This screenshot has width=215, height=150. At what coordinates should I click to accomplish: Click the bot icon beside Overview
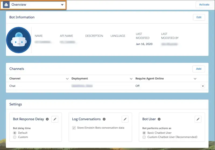click(x=6, y=5)
